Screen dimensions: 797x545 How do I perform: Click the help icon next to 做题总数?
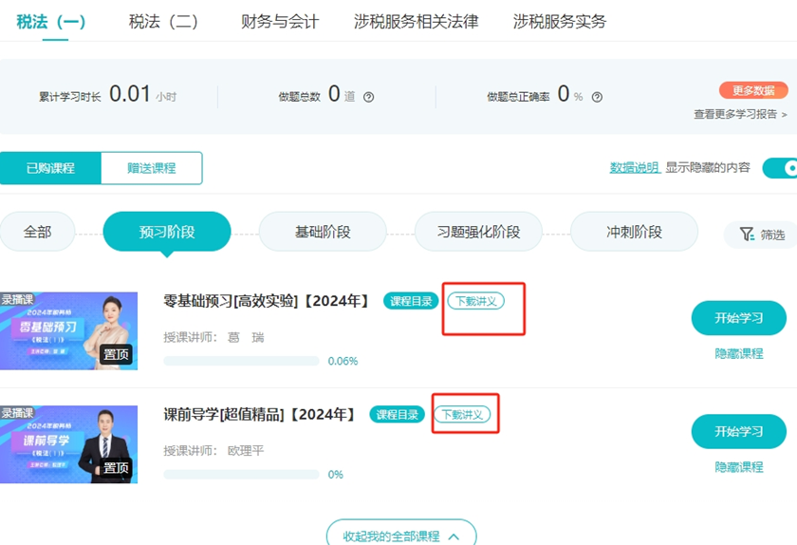[x=368, y=97]
